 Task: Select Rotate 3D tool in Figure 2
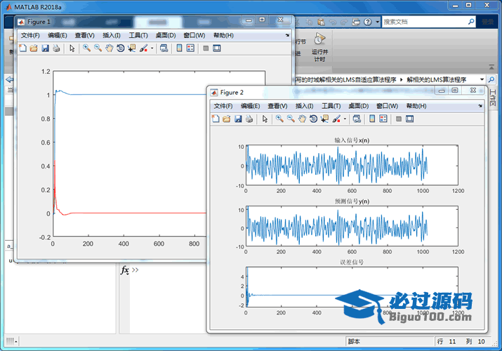[313, 119]
